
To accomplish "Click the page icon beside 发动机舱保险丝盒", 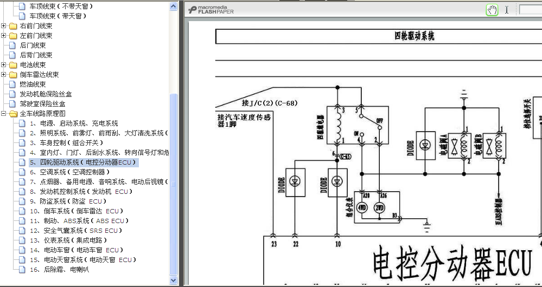I will coord(12,94).
